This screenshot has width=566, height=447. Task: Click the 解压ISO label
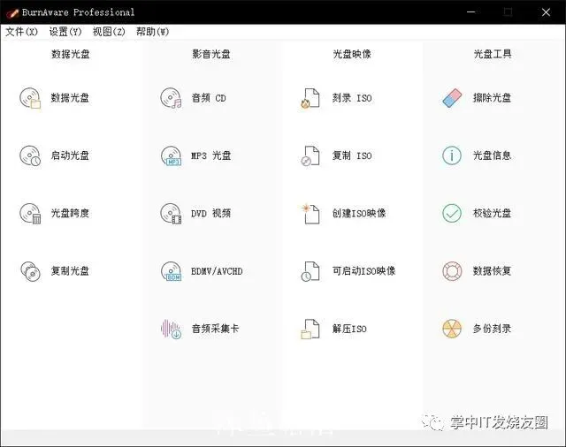[349, 329]
